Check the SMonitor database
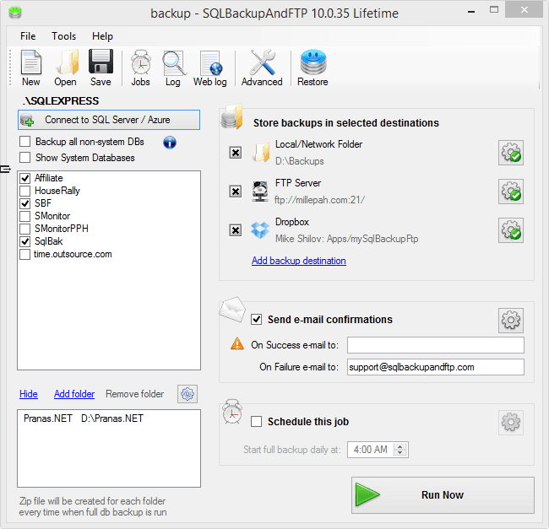Image resolution: width=549 pixels, height=529 pixels. (24, 216)
